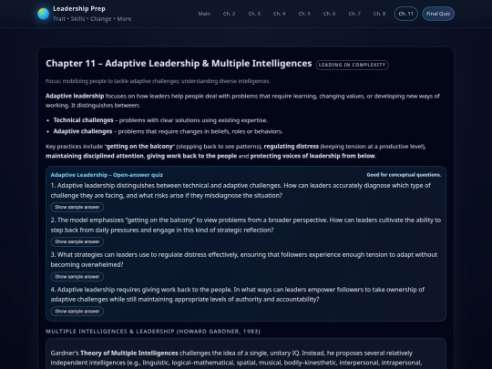Expand sample answer for question 4 on giving work back
This screenshot has width=492, height=369.
pyautogui.click(x=77, y=312)
